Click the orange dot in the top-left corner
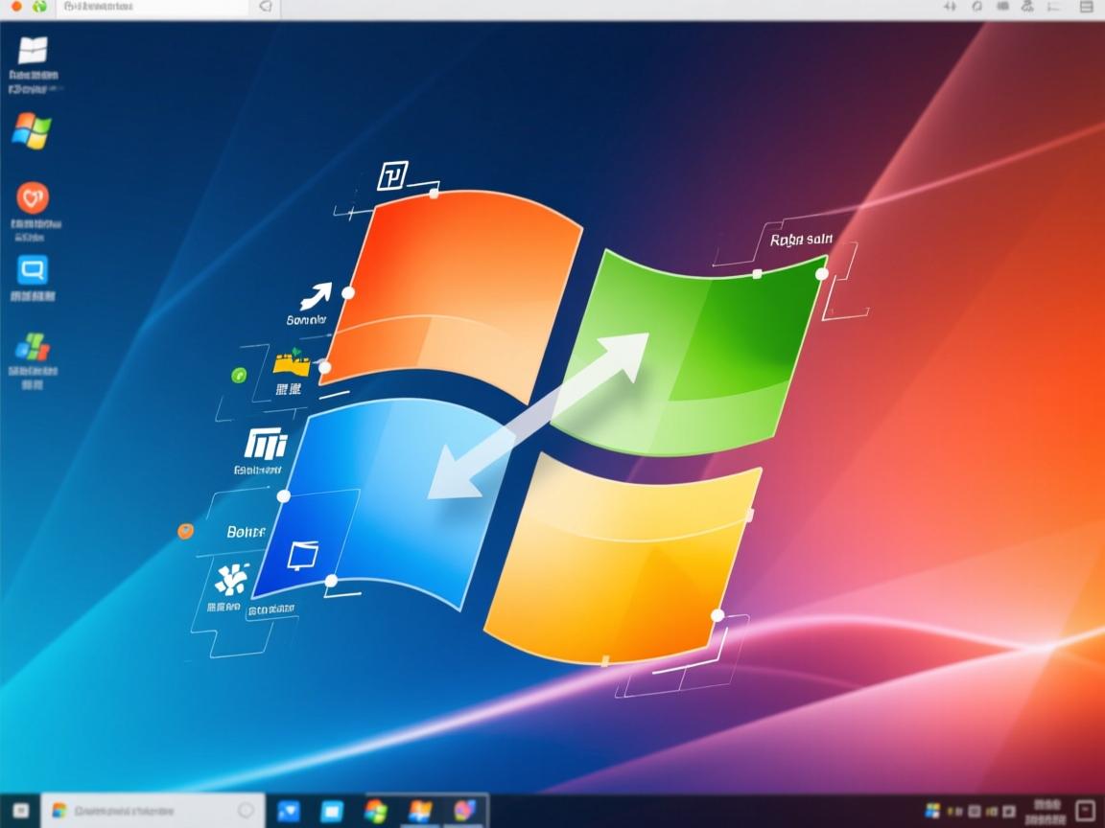This screenshot has height=828, width=1105. [16, 7]
